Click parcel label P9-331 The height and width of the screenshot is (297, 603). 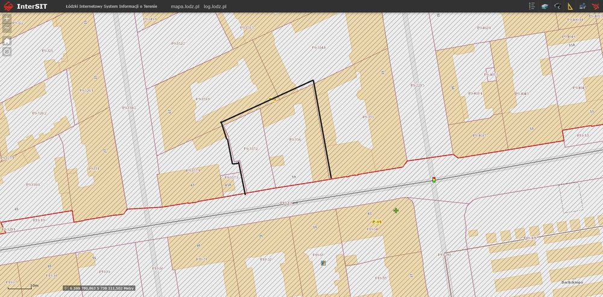pyautogui.click(x=93, y=168)
